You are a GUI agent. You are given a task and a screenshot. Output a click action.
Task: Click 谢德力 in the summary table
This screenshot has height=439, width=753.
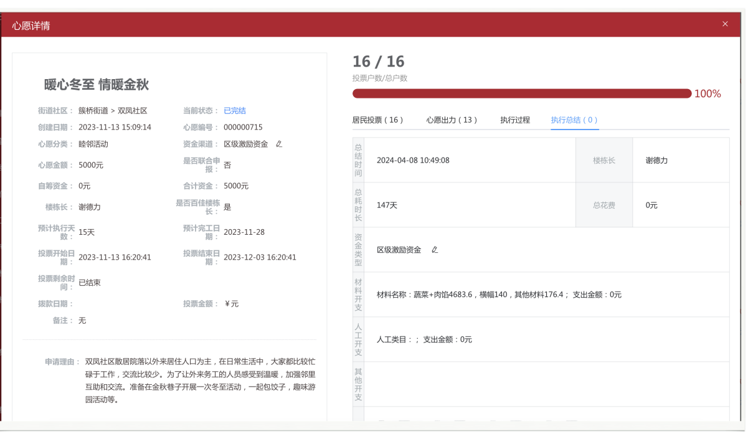point(657,160)
